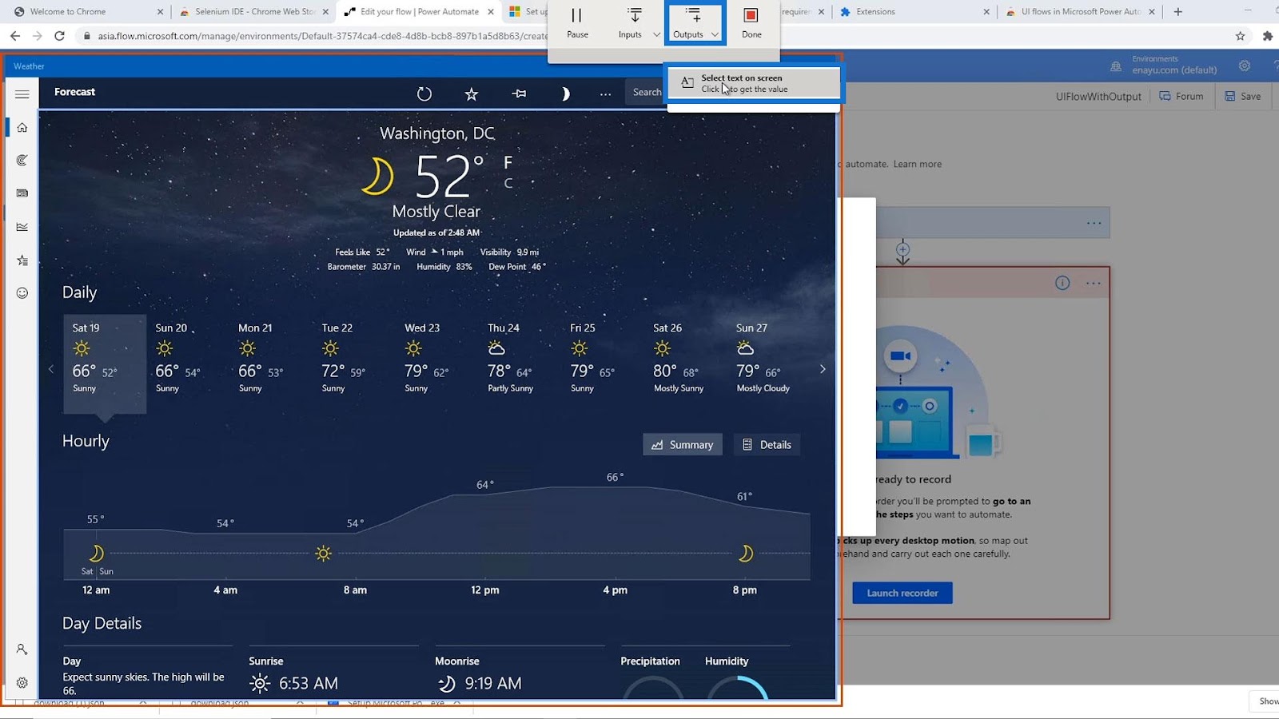1279x719 pixels.
Task: Choose Select text on screen option
Action: tap(754, 83)
